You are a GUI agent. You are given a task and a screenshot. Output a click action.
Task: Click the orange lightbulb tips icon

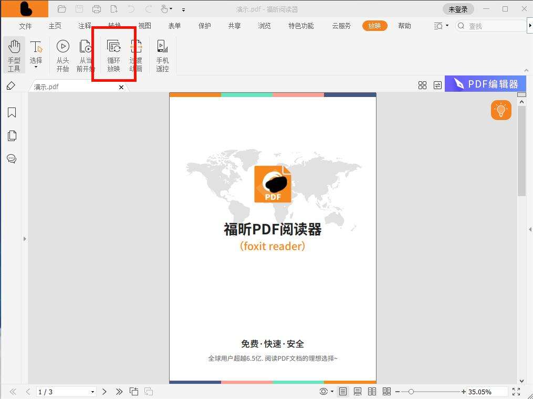pos(500,110)
